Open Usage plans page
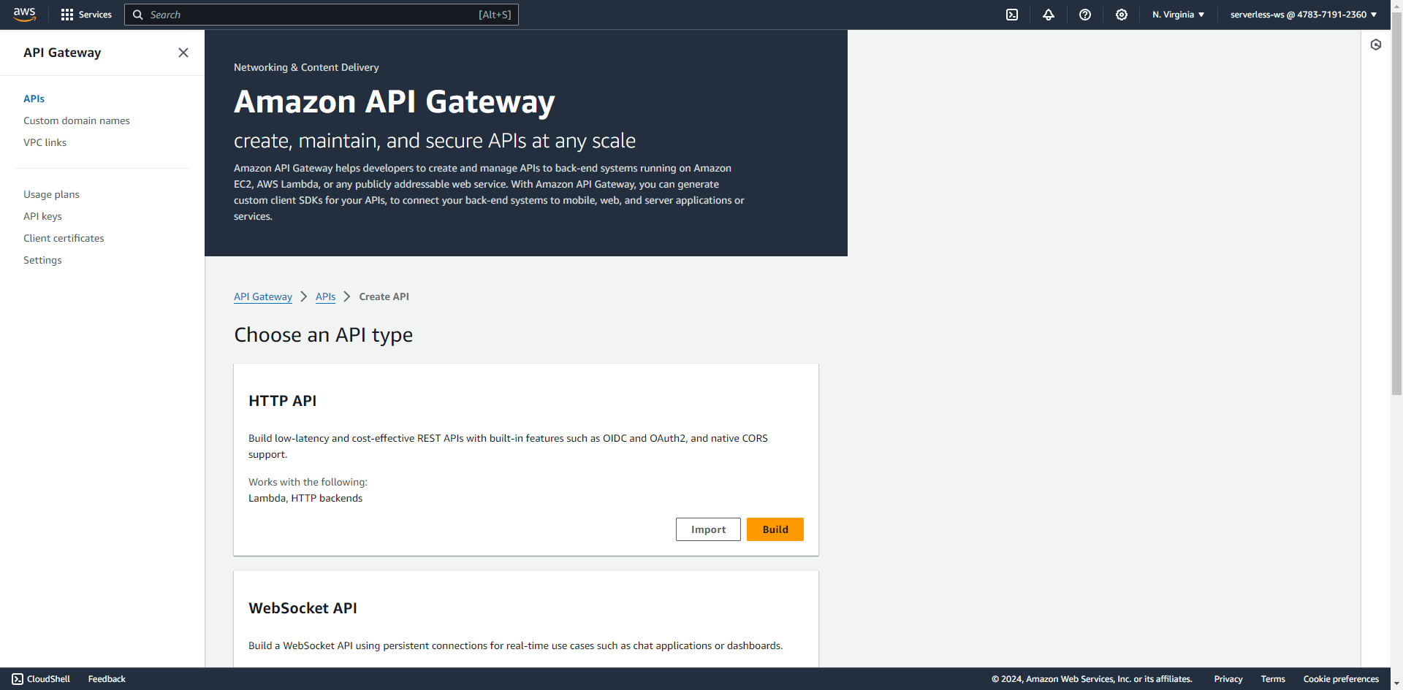Viewport: 1403px width, 690px height. click(51, 194)
